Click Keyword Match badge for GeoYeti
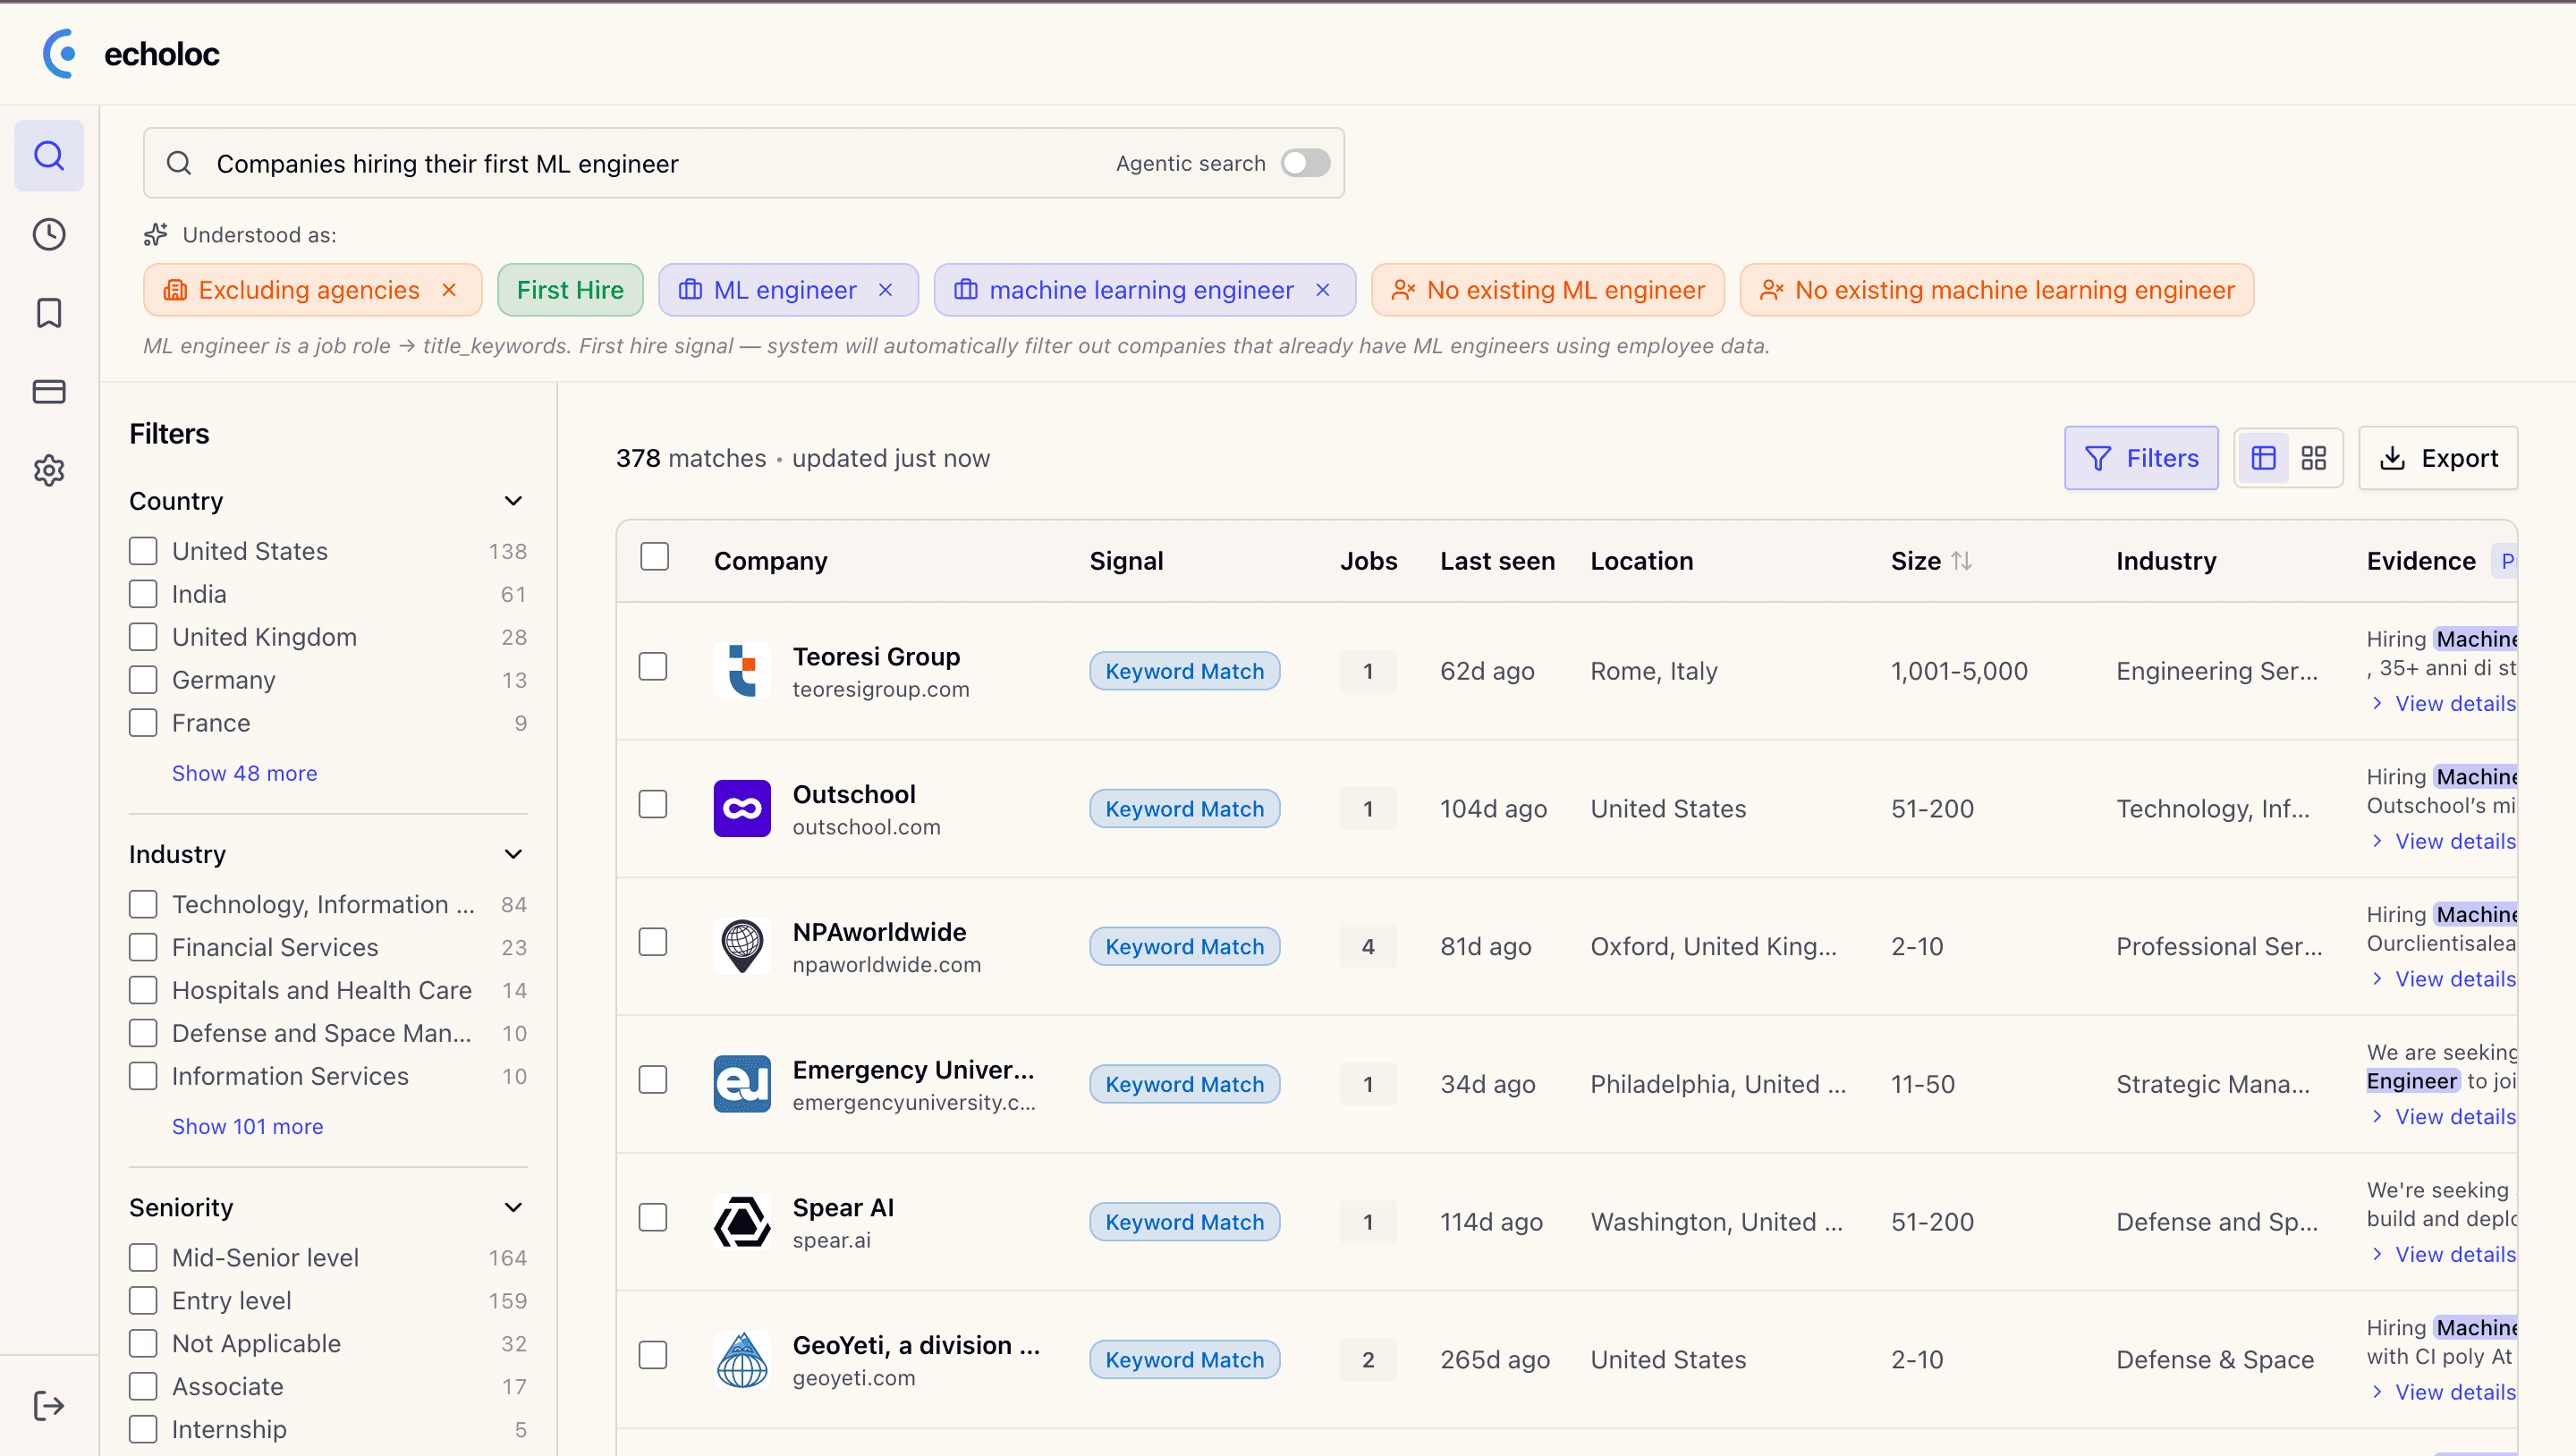The image size is (2576, 1456). (1184, 1359)
